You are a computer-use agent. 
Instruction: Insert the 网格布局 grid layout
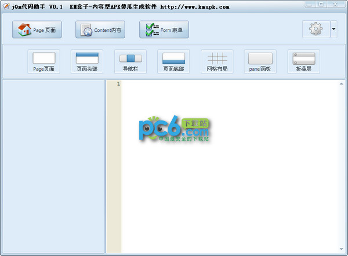coord(217,61)
